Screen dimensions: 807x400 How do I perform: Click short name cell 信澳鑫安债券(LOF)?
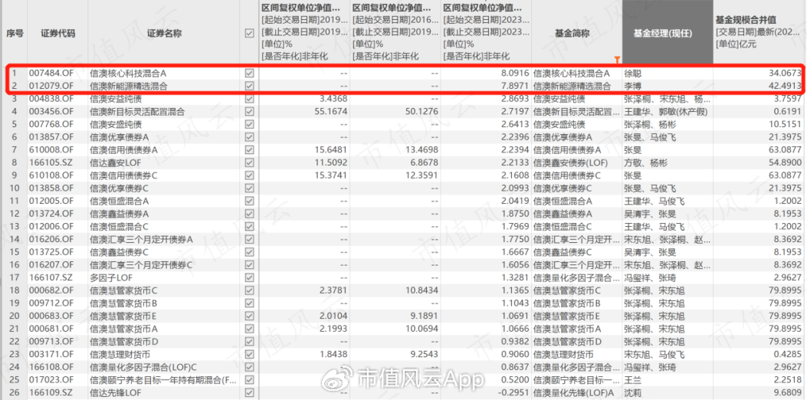pos(569,162)
